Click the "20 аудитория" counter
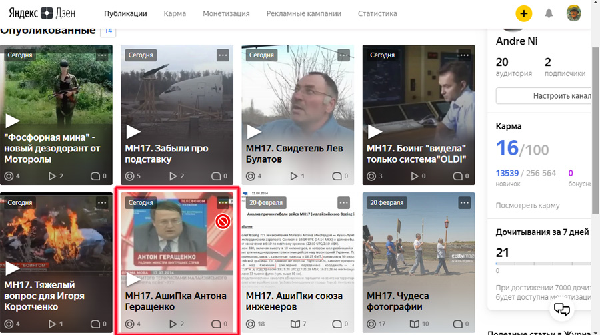This screenshot has width=600, height=335. point(513,67)
